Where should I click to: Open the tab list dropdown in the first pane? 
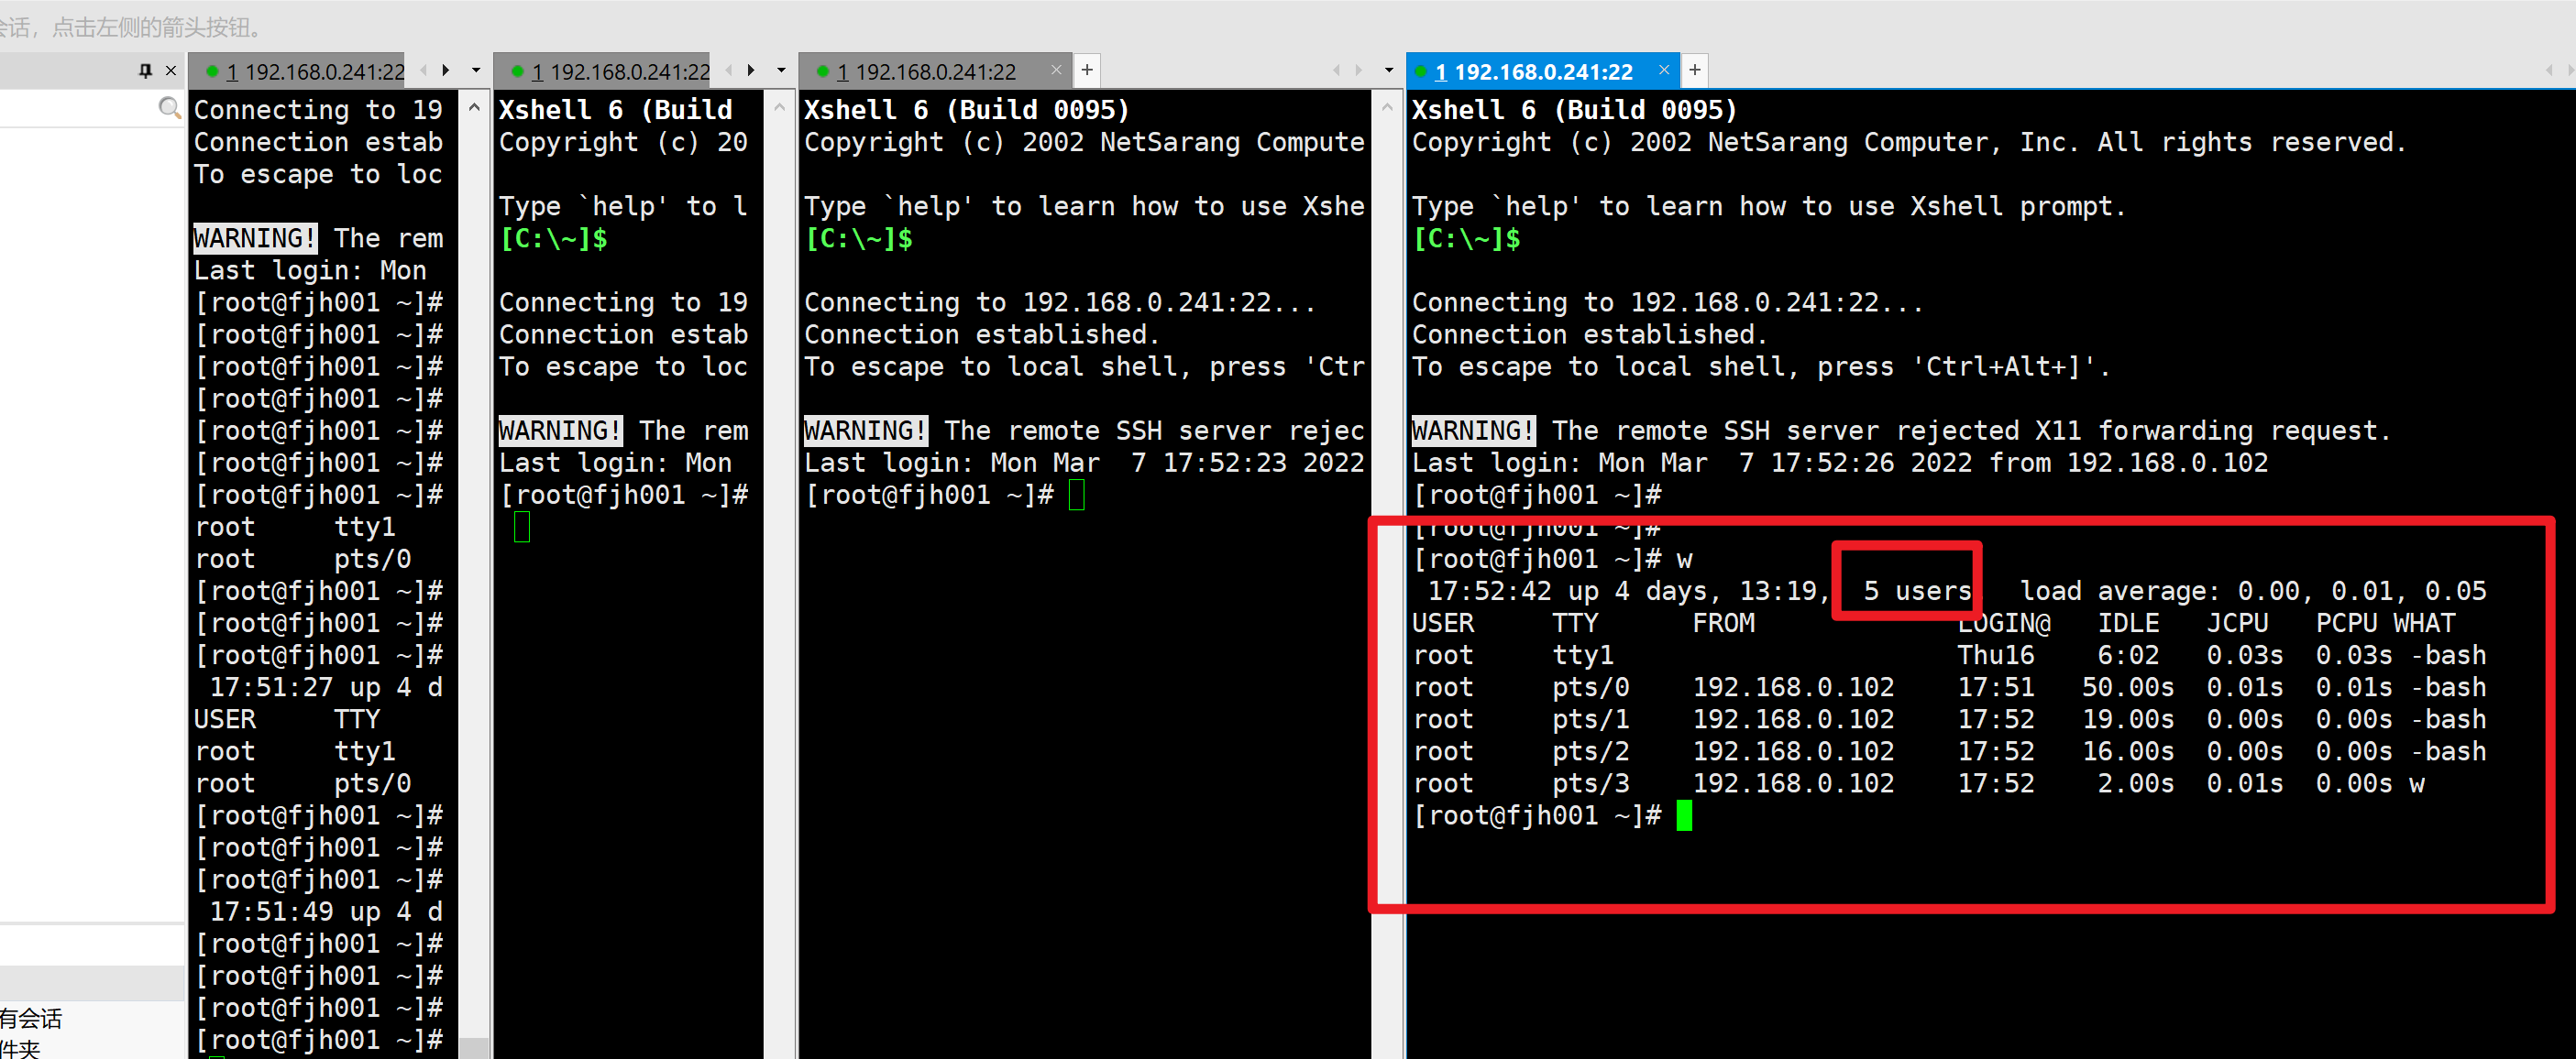pos(476,71)
